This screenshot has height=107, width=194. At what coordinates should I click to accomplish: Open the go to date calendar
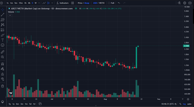tap(40, 104)
